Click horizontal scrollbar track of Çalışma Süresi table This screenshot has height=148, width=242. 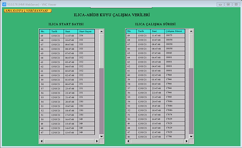(x=157, y=141)
